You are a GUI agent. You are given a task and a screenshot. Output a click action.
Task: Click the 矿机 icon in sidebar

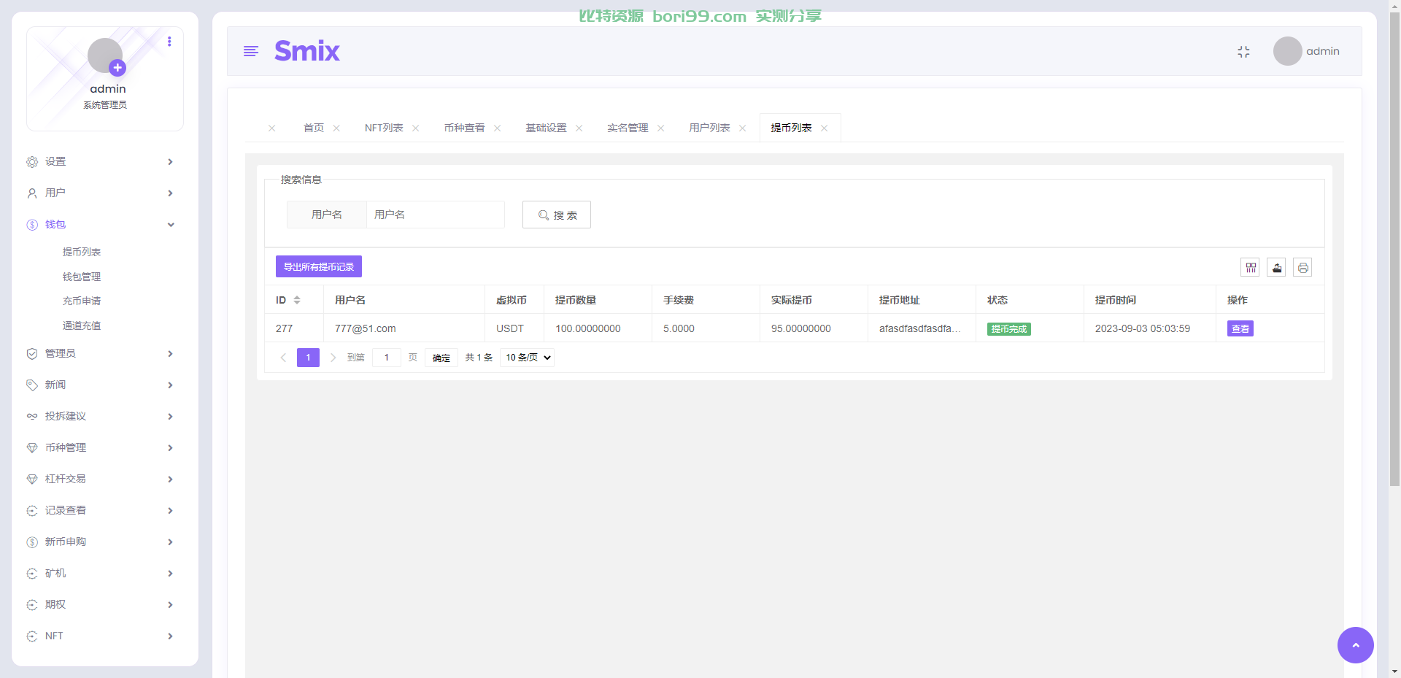(x=32, y=574)
